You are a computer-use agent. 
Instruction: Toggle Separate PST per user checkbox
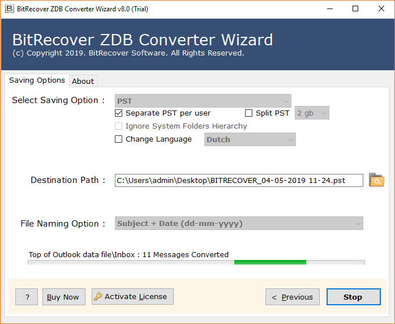pos(118,113)
